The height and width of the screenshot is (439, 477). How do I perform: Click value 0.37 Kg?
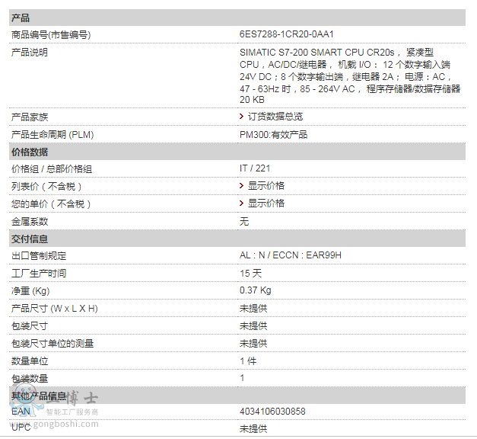pyautogui.click(x=255, y=290)
